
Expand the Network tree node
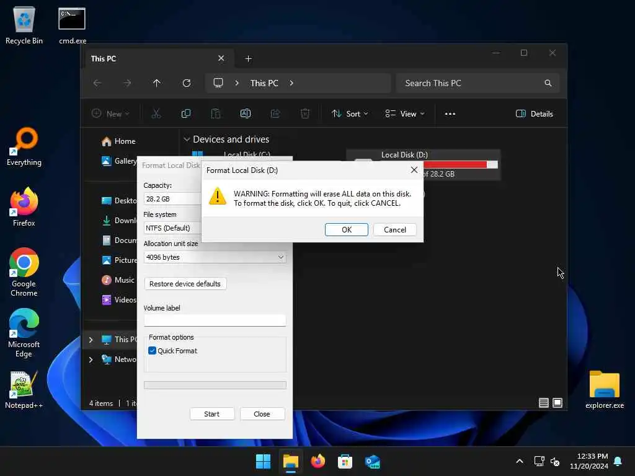click(x=91, y=359)
